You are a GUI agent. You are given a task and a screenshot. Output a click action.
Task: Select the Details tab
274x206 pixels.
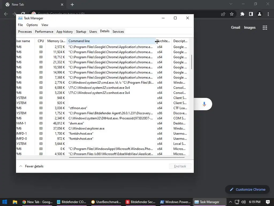pos(105,31)
